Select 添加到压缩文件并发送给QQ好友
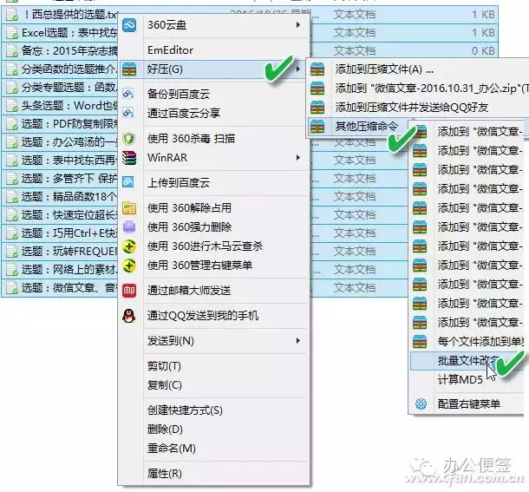This screenshot has height=492, width=529. (412, 108)
